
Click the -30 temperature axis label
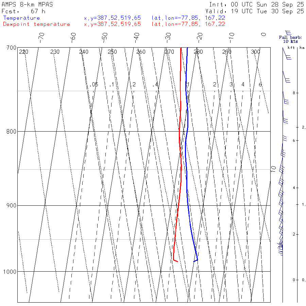[168, 38]
